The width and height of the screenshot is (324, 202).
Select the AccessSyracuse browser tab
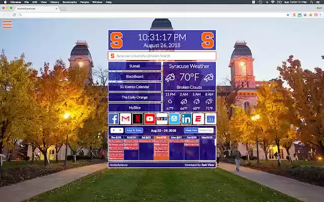[x=36, y=9]
